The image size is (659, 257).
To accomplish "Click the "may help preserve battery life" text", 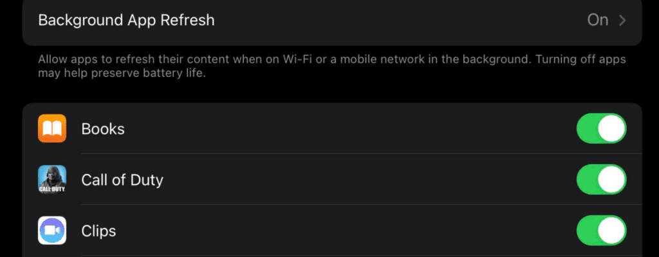I will pos(122,73).
